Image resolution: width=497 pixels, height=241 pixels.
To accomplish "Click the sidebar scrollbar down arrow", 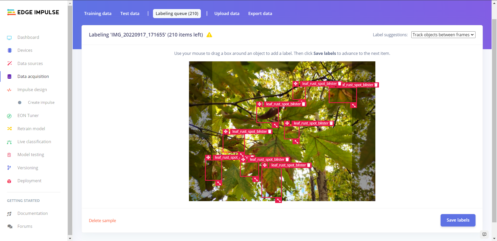I will pos(70,238).
